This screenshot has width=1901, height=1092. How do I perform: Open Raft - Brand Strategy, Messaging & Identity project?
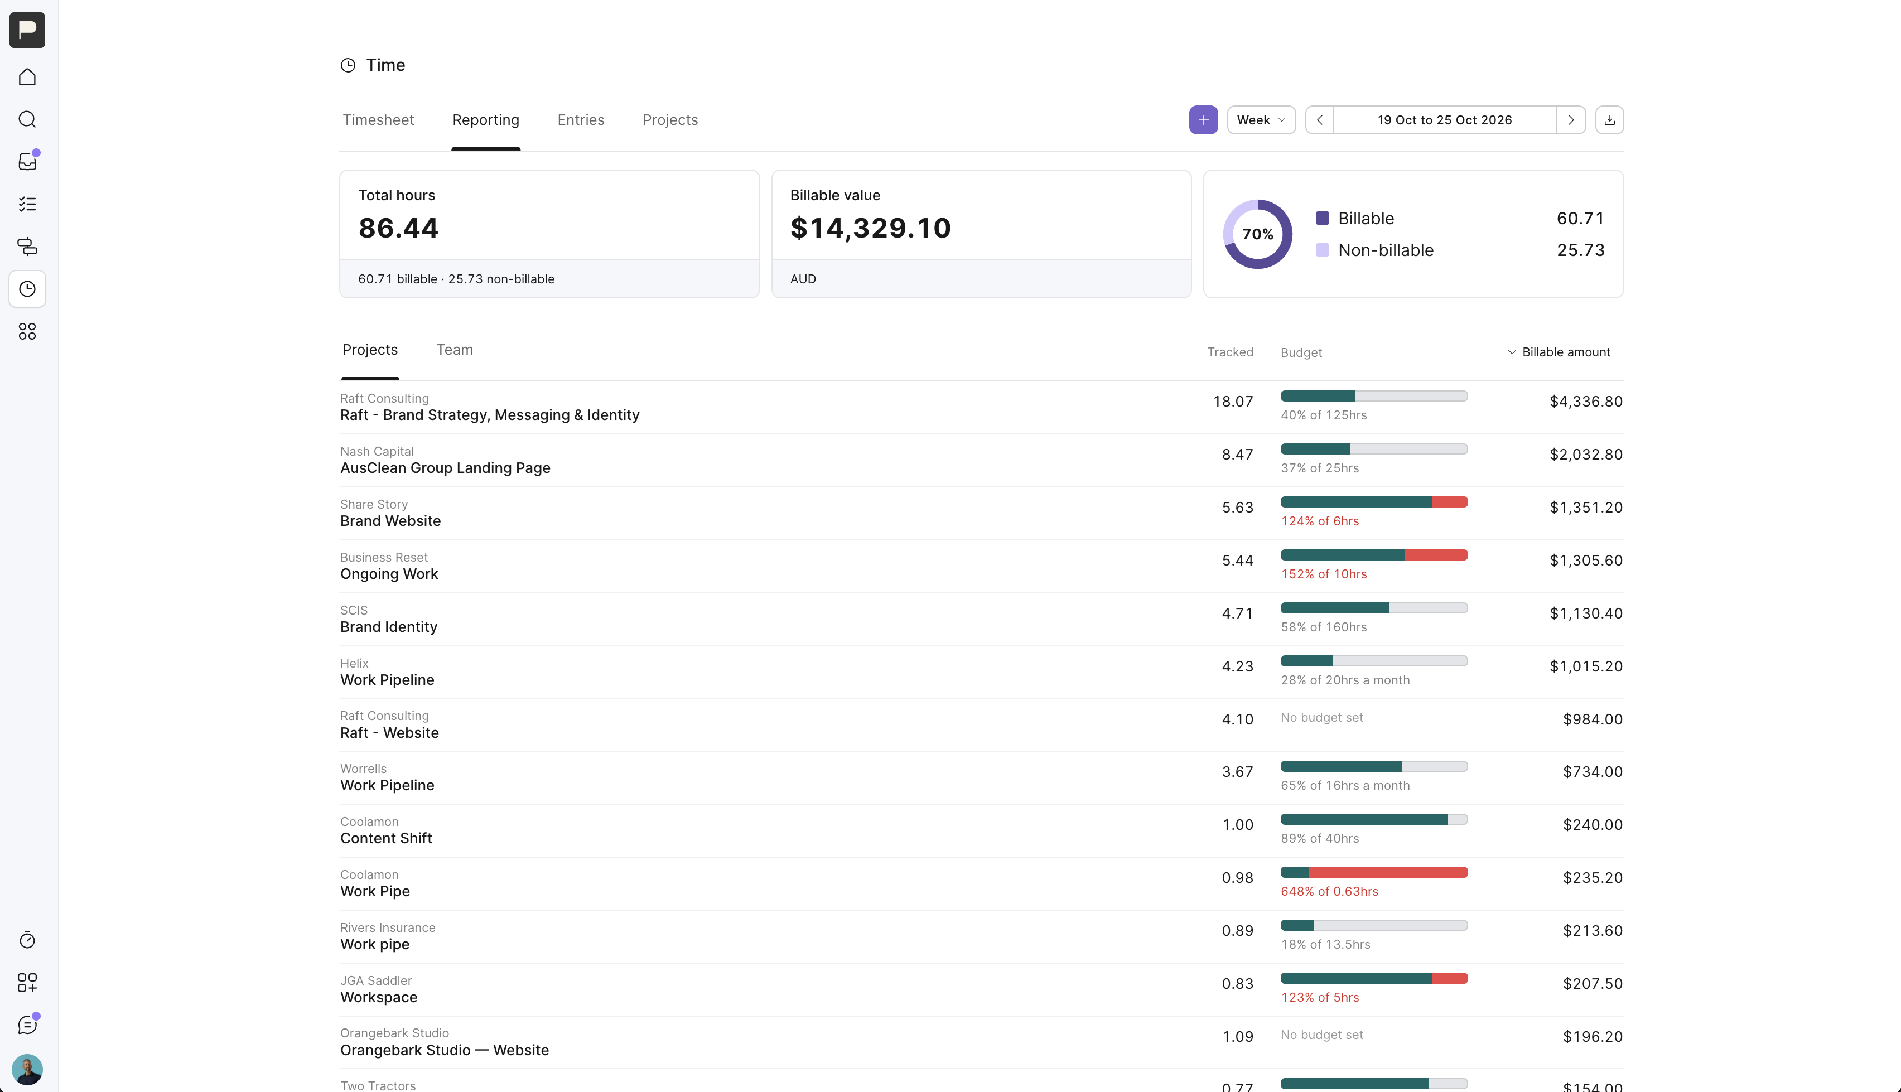click(490, 415)
